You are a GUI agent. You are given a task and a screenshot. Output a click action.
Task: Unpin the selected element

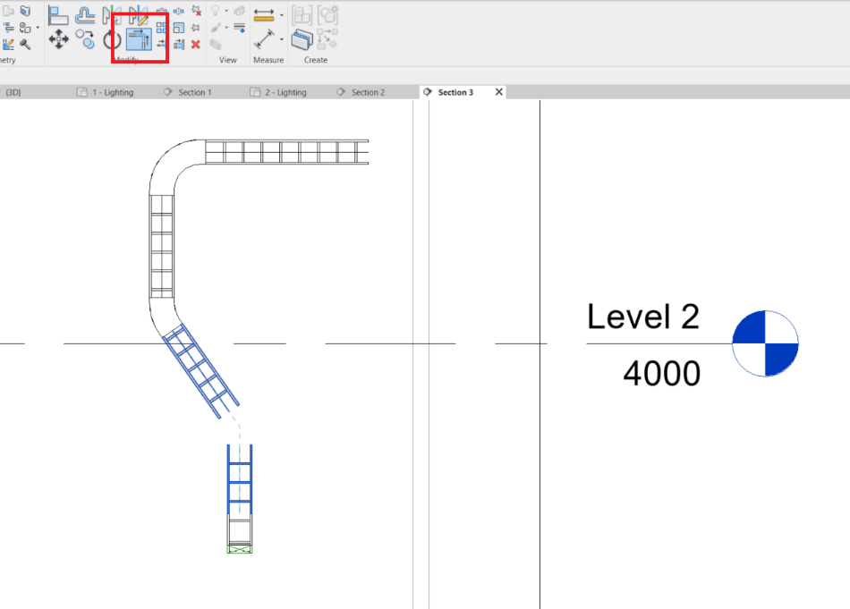tap(196, 12)
